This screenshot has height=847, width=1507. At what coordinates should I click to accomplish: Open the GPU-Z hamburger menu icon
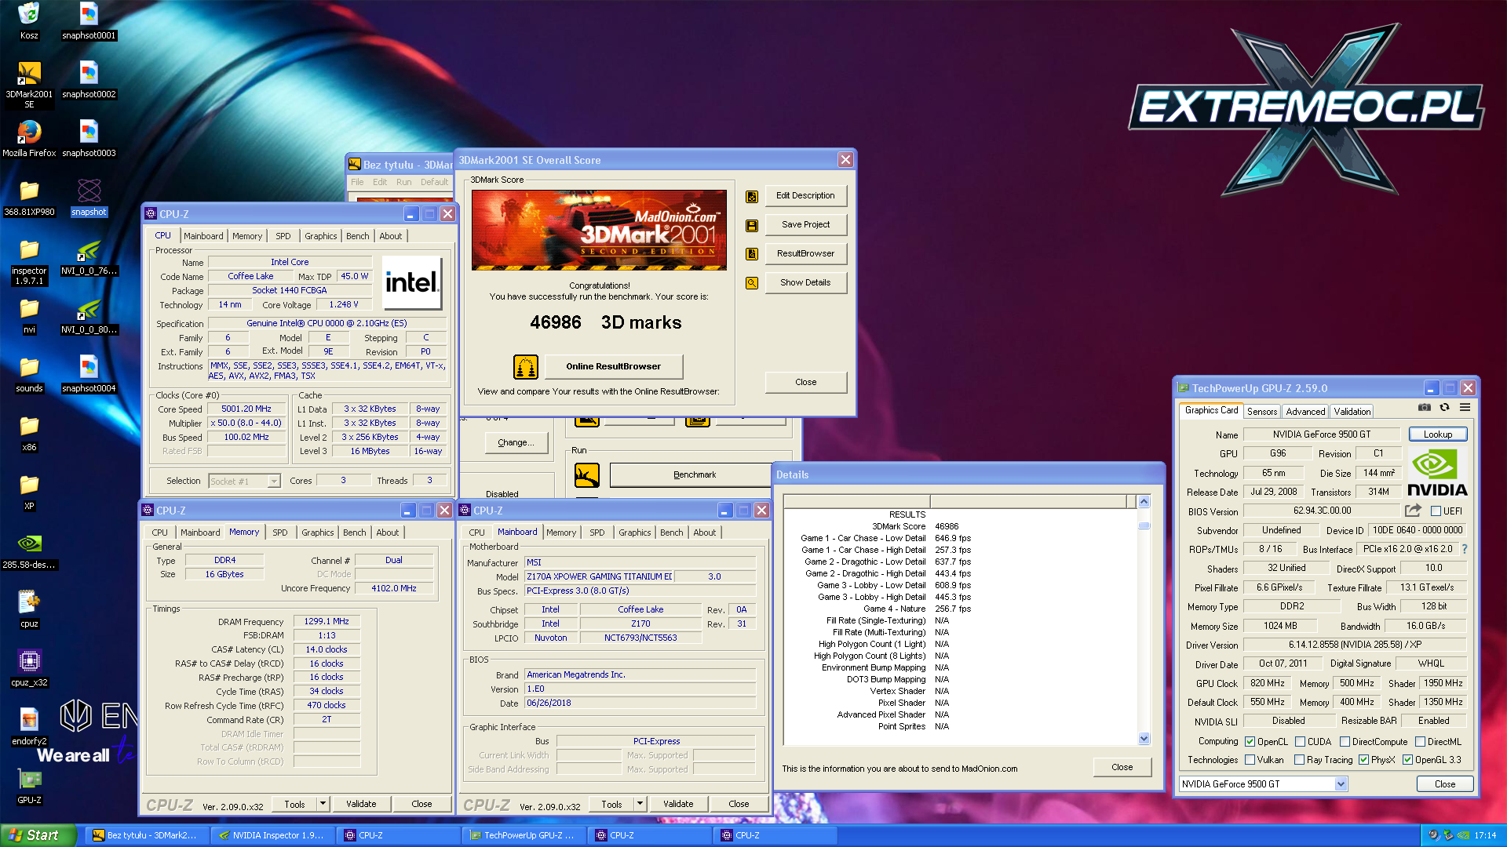click(1465, 407)
